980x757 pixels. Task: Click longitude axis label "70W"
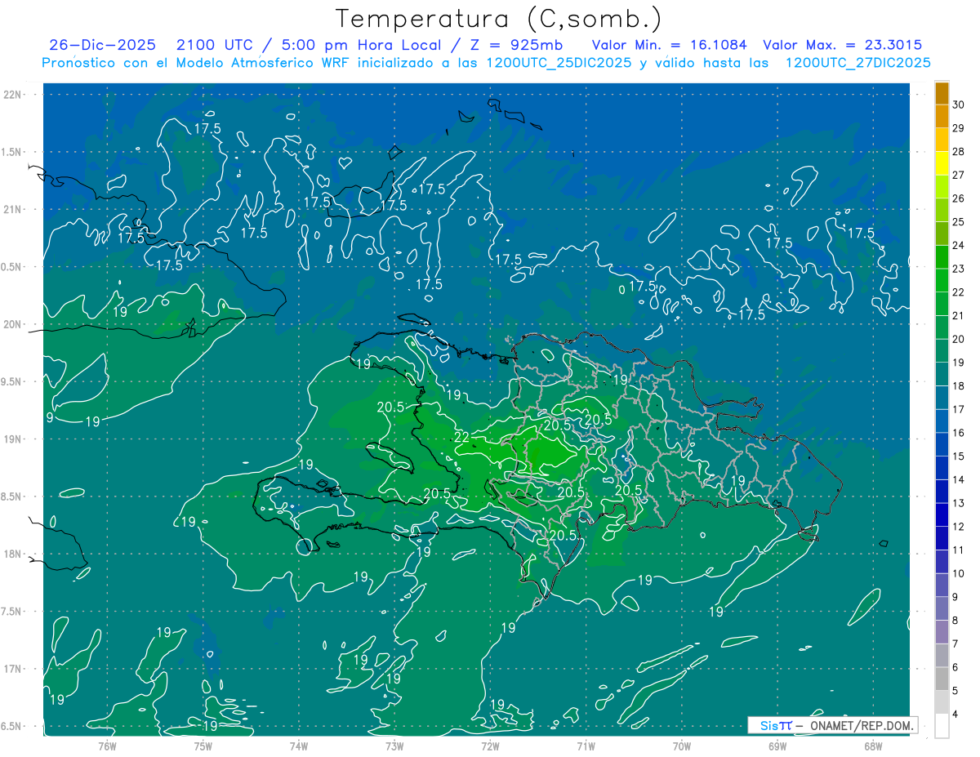pos(682,746)
